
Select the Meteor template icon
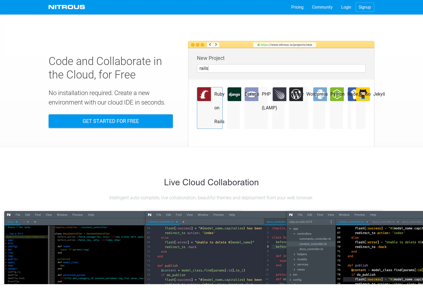click(280, 94)
